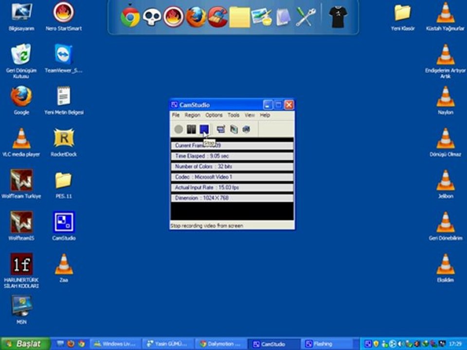Screen dimensions: 467x350
Task: Select the WolfTeam Türkiye desktop icon
Action: click(x=21, y=184)
